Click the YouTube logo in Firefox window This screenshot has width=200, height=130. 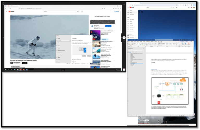11,12
